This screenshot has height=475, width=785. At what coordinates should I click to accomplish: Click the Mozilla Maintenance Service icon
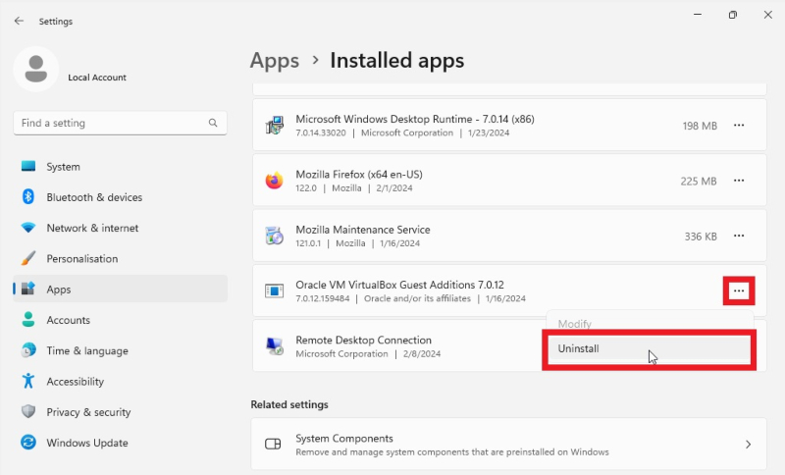click(275, 236)
